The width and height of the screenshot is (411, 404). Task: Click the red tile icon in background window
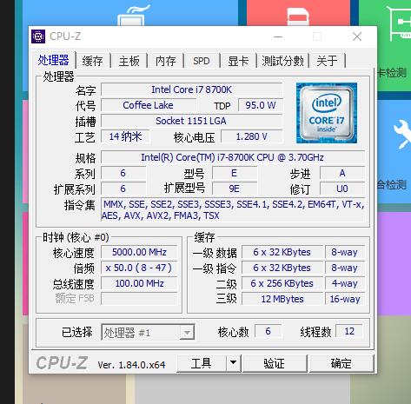[298, 17]
